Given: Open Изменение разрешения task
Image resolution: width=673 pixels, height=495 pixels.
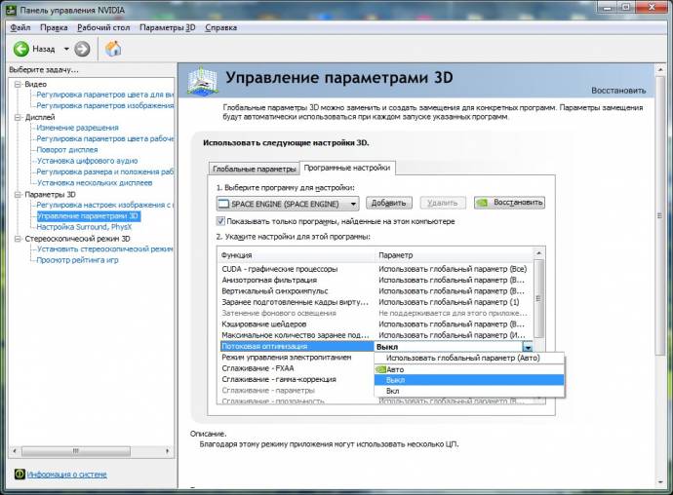Looking at the screenshot, I should pos(77,128).
